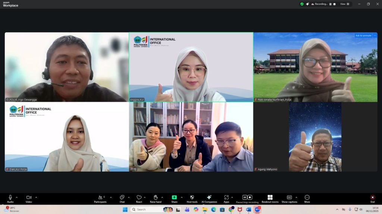Expand the Video options arrow

click(36, 197)
